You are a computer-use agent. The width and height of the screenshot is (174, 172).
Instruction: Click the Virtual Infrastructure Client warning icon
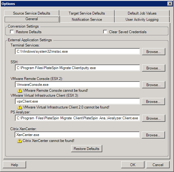point(20,107)
